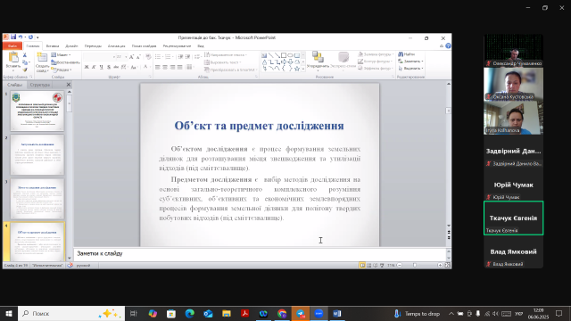Switch to slide sorter view icon
Viewport: 571px width, 321px height.
(x=368, y=266)
